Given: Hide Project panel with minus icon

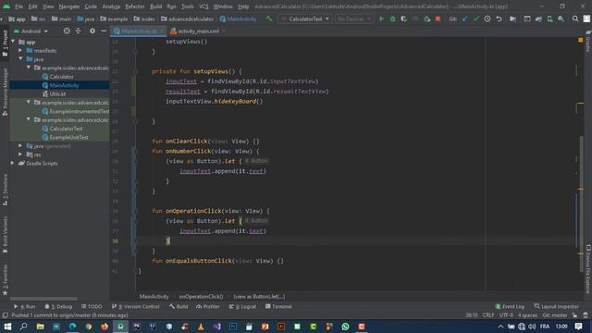Looking at the screenshot, I should point(104,31).
